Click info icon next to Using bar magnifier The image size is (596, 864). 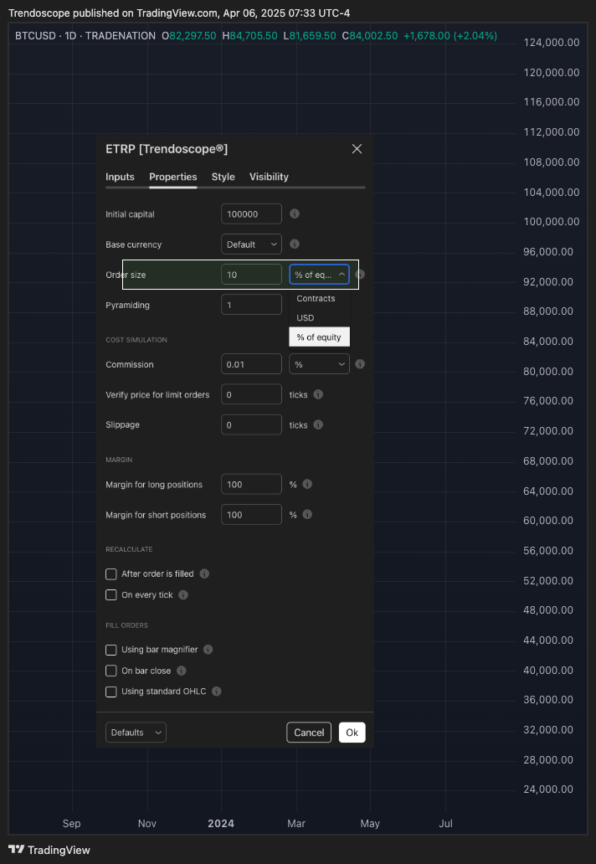point(208,650)
